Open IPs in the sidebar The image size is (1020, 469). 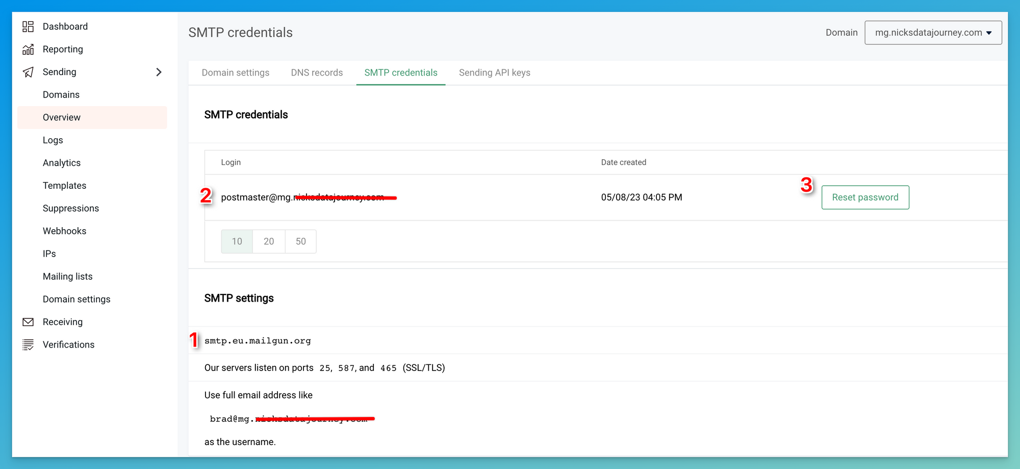[x=49, y=254]
